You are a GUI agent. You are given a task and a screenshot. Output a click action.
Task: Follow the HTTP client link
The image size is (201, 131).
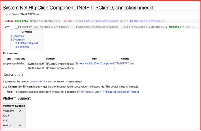45,81
